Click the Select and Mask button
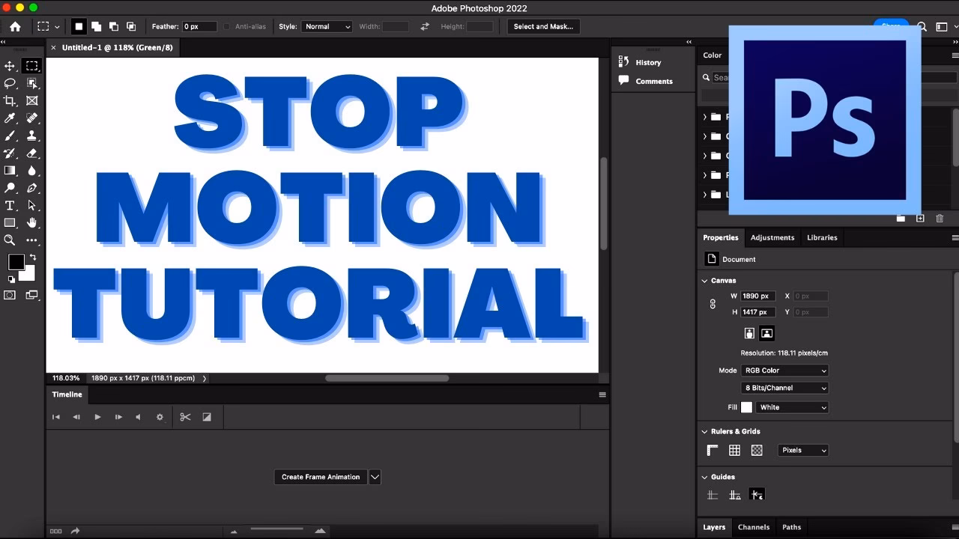 543,26
